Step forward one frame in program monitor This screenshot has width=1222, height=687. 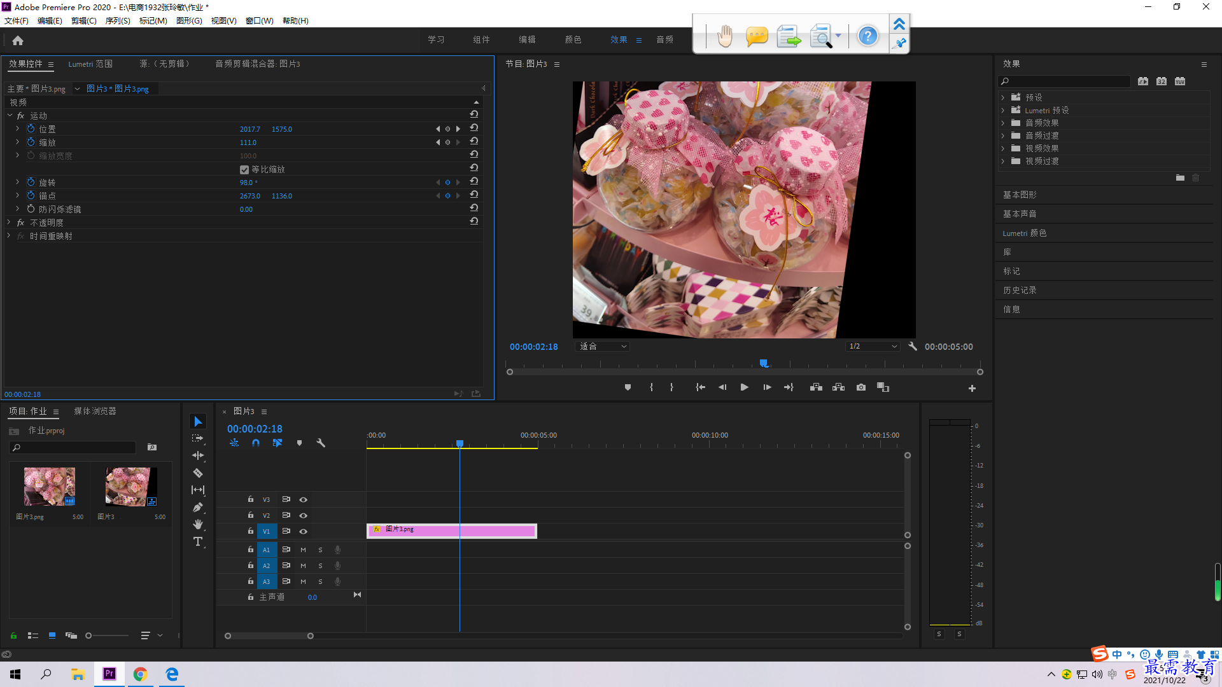[767, 387]
